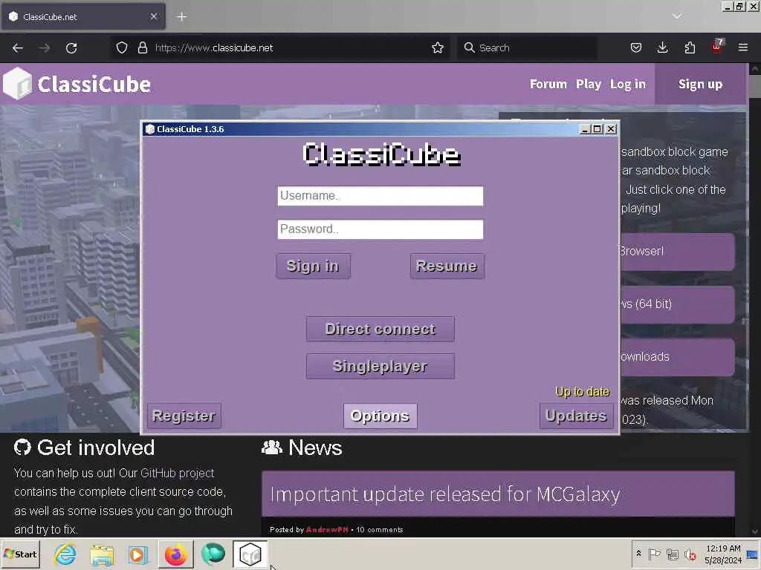
Task: Switch to the ClassiCube taskbar icon
Action: [250, 554]
